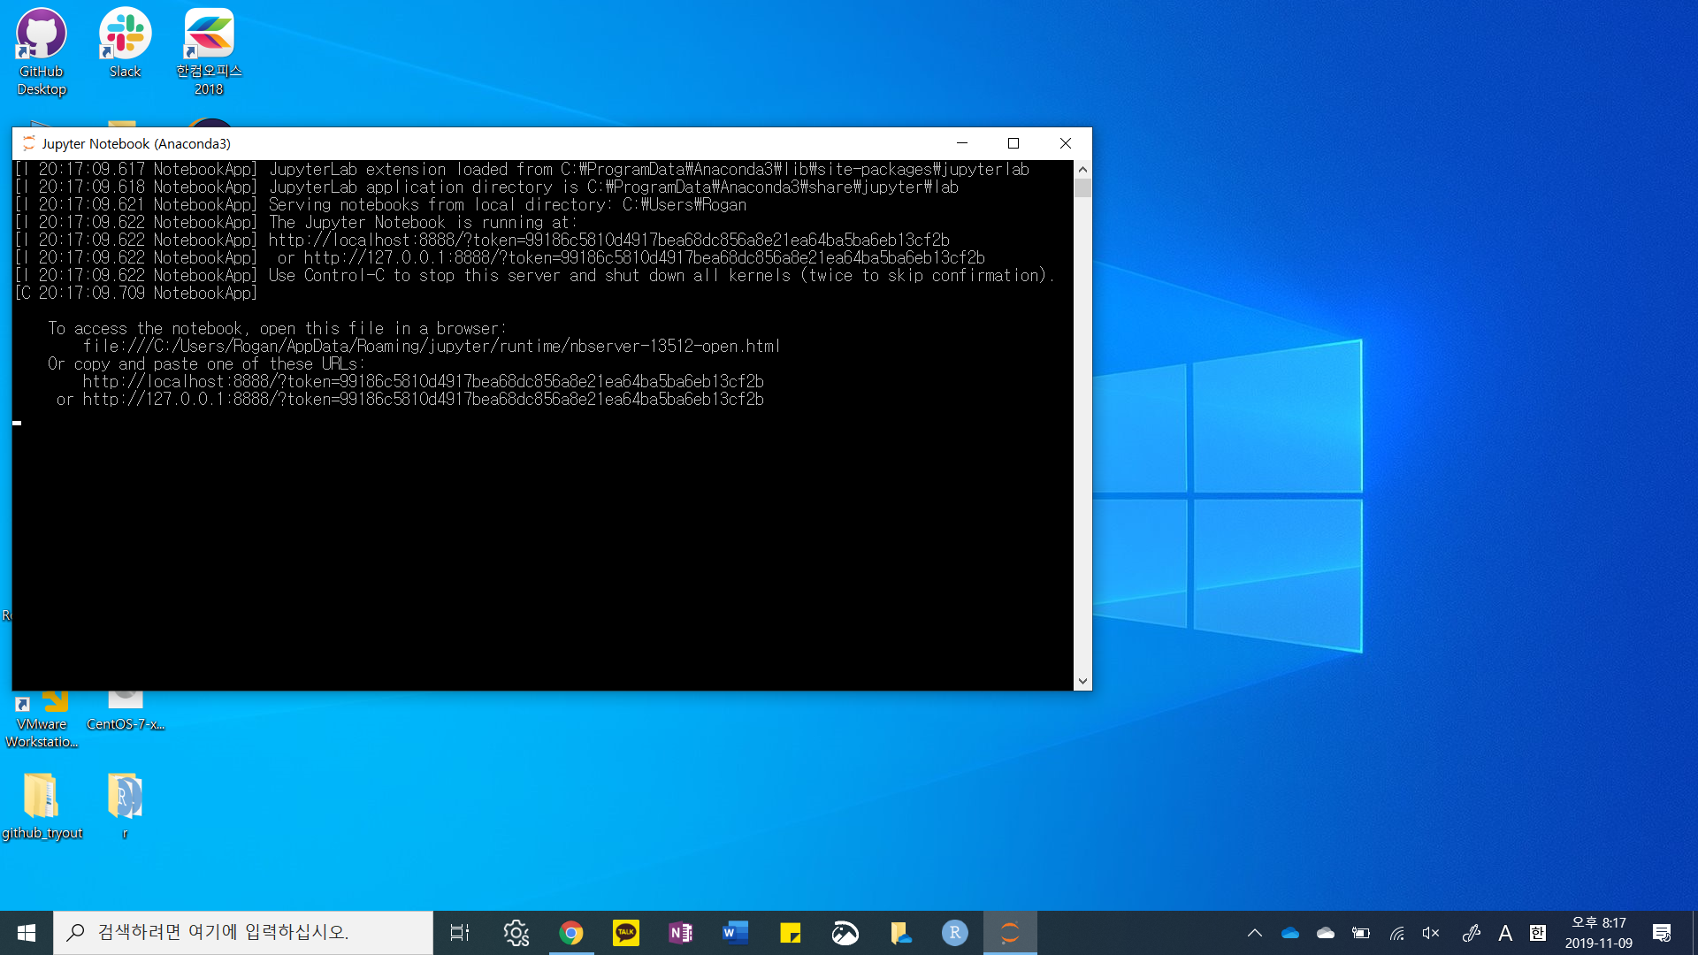Open Sticky Notes from the taskbar
Screen dimensions: 1698x955
791,933
